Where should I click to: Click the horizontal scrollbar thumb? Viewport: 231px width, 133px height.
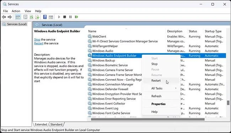tap(148, 119)
